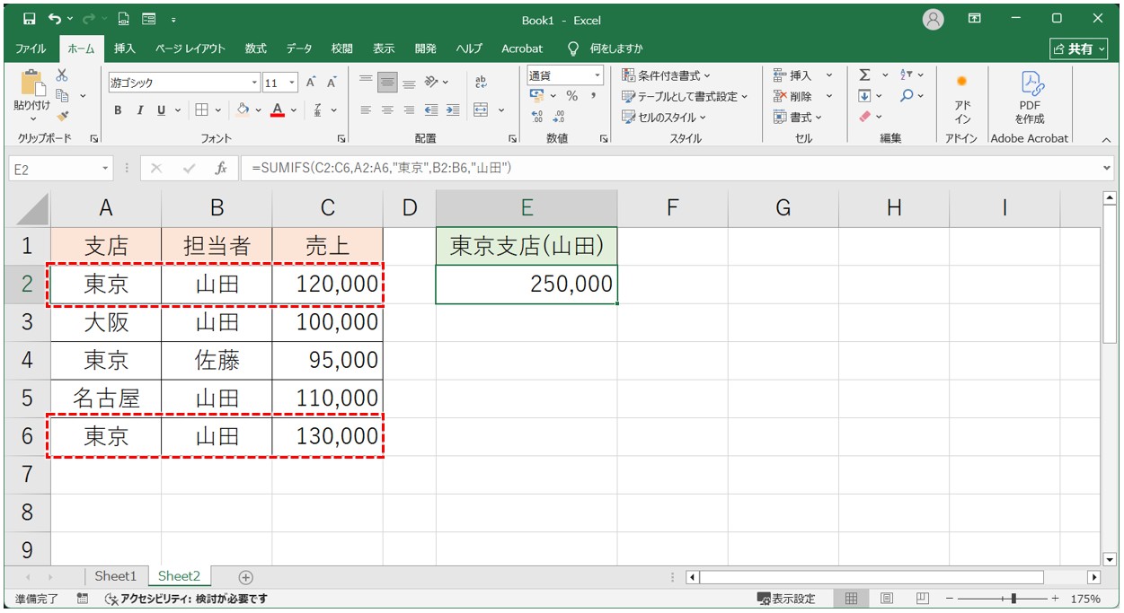Open the 表示 ribbon tab
Screen dimensions: 1124x613
384,48
